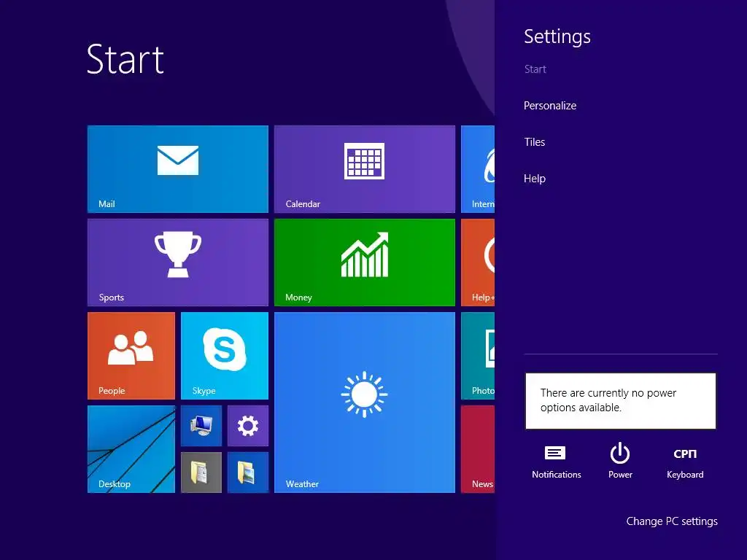Click the Start heading text
The width and height of the screenshot is (747, 560).
[125, 60]
